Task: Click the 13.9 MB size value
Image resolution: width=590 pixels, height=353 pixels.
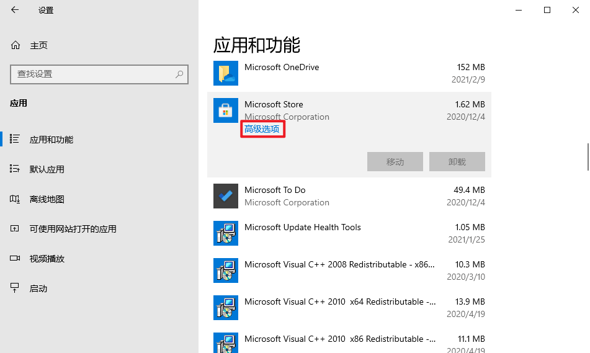Action: point(470,302)
